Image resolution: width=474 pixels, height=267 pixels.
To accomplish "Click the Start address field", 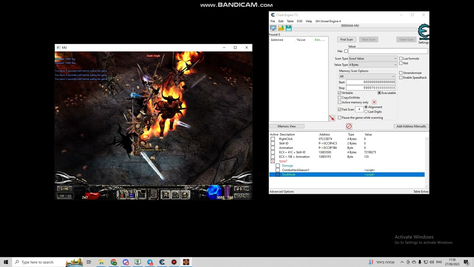I will (x=371, y=82).
